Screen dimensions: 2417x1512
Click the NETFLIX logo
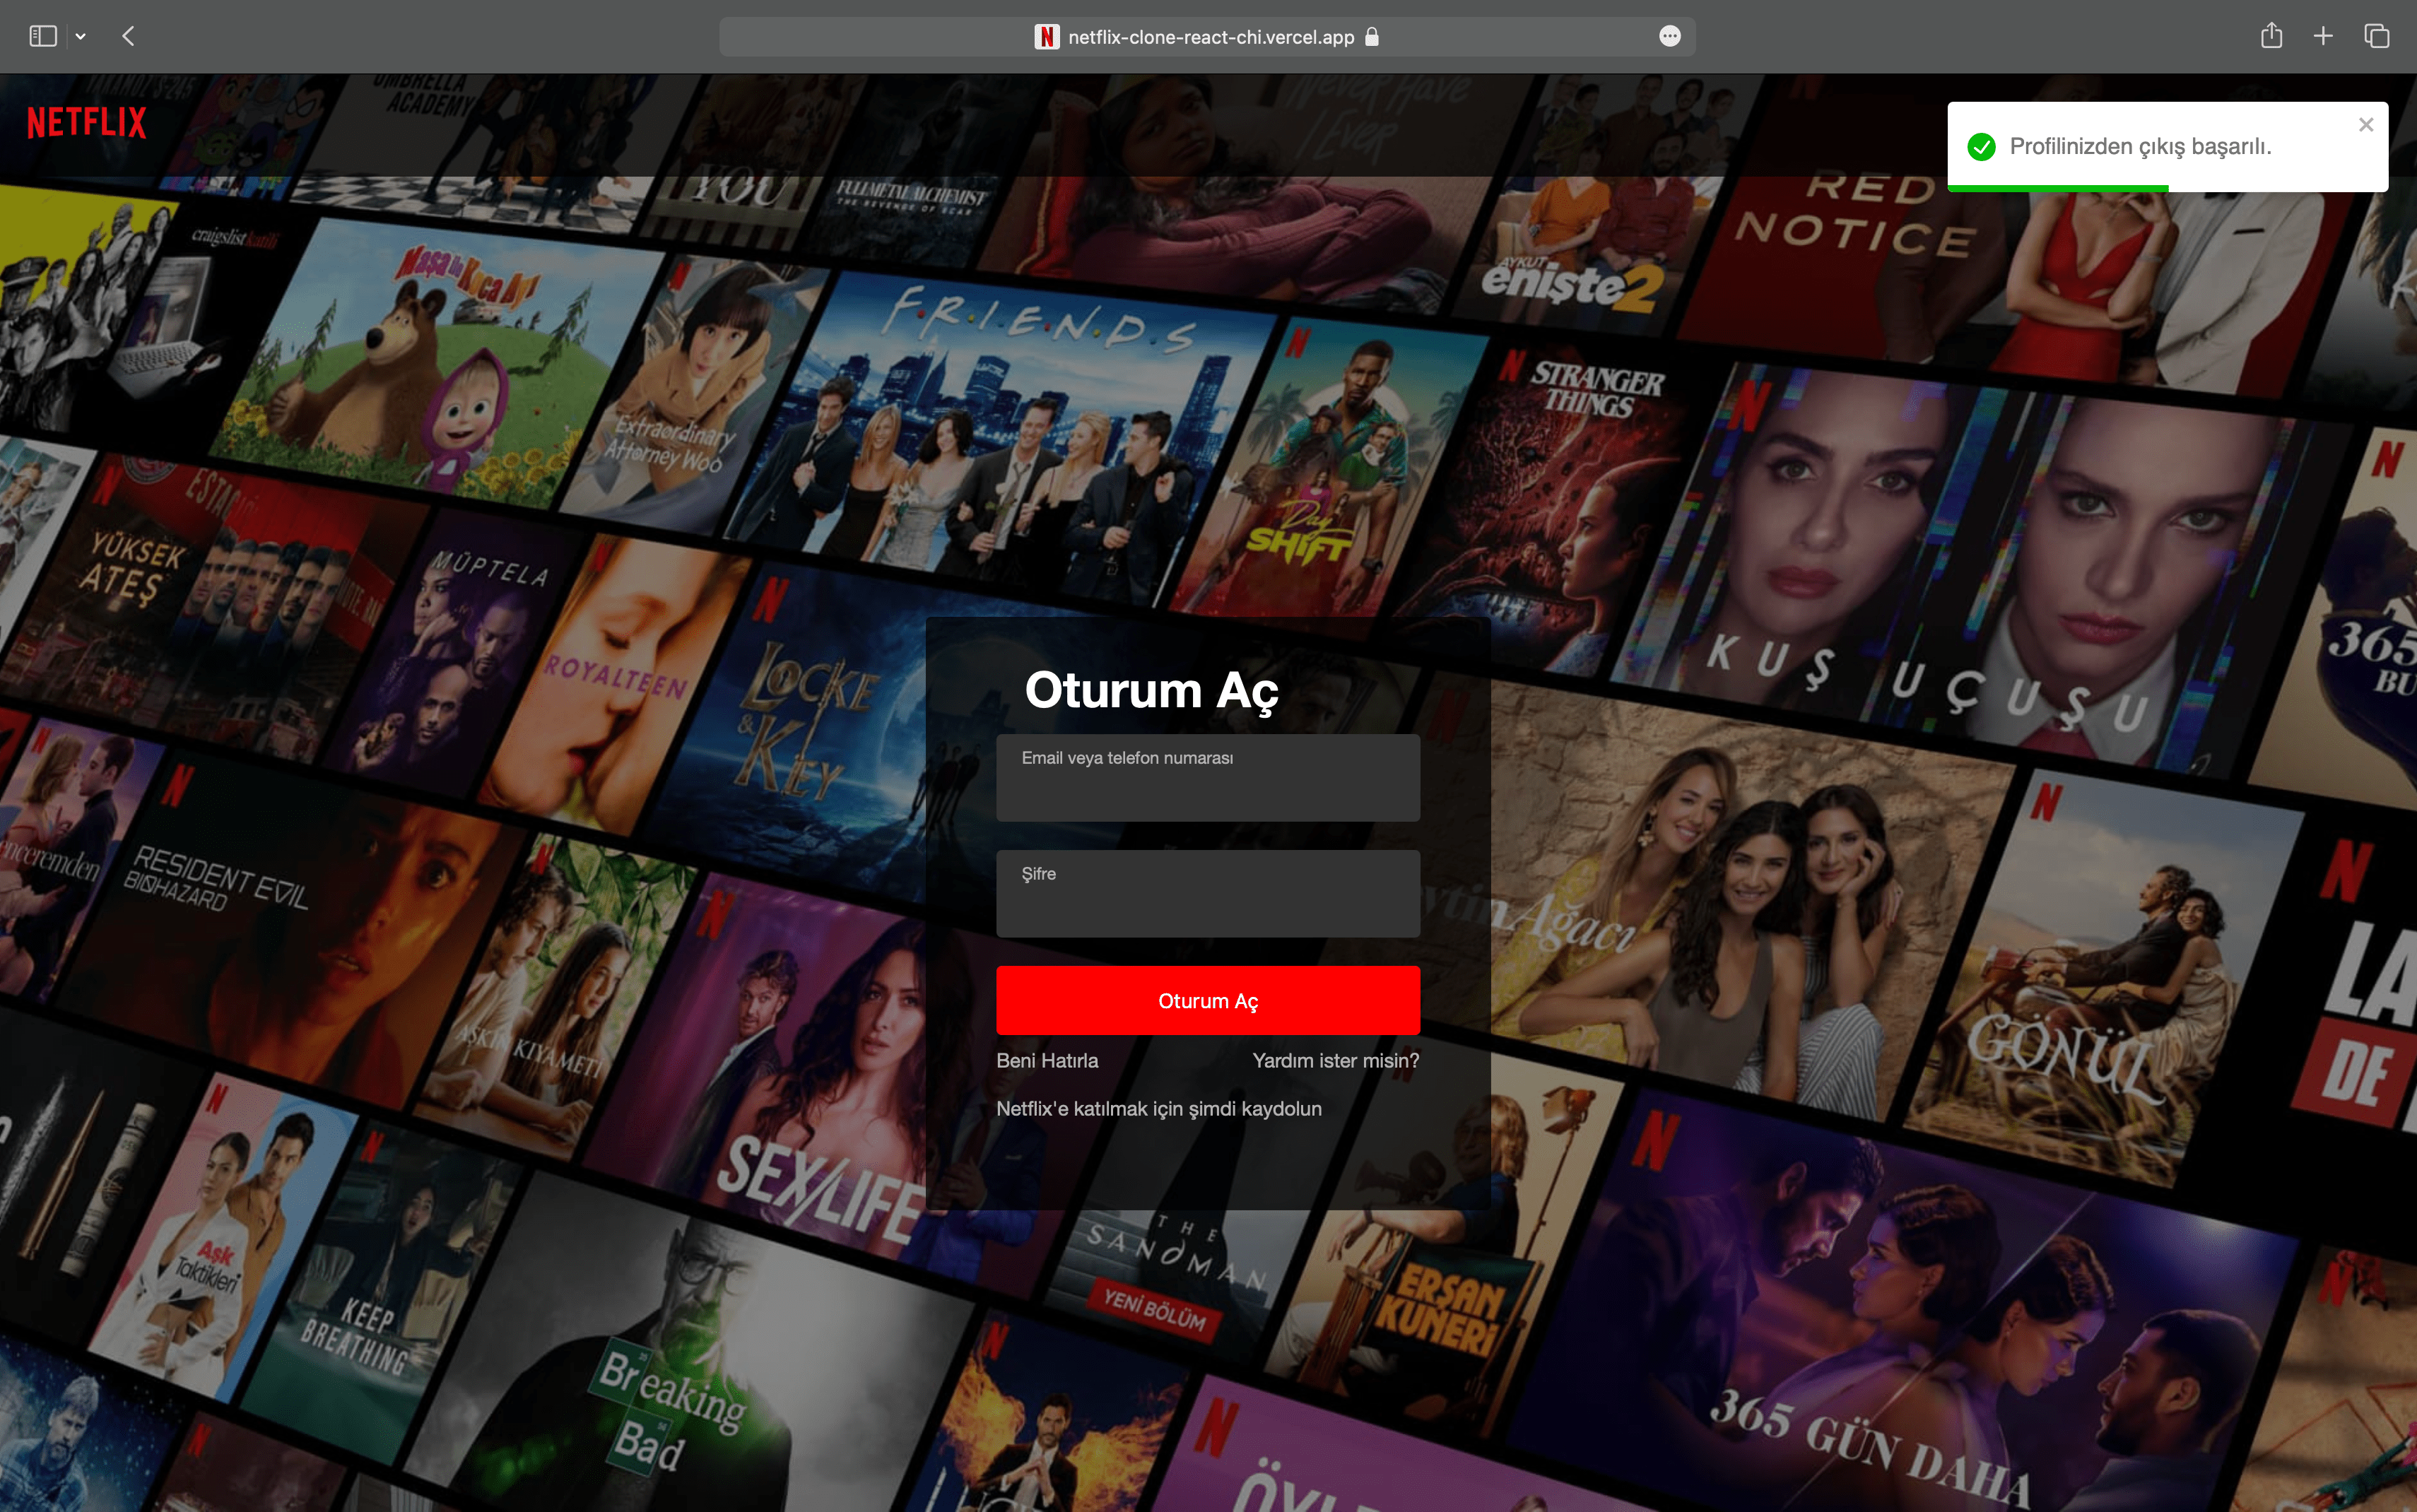[x=87, y=122]
